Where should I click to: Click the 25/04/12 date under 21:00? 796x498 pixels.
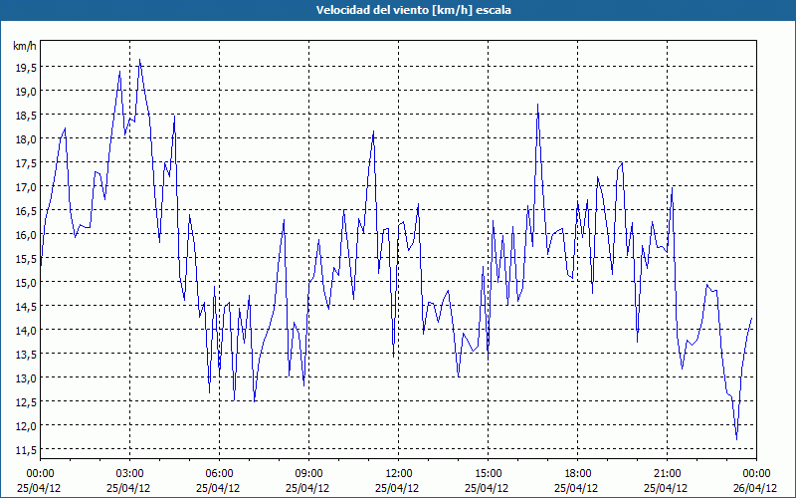click(667, 488)
